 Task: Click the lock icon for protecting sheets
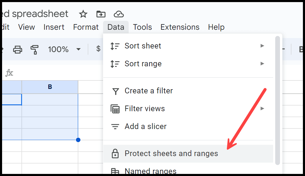tap(115, 153)
